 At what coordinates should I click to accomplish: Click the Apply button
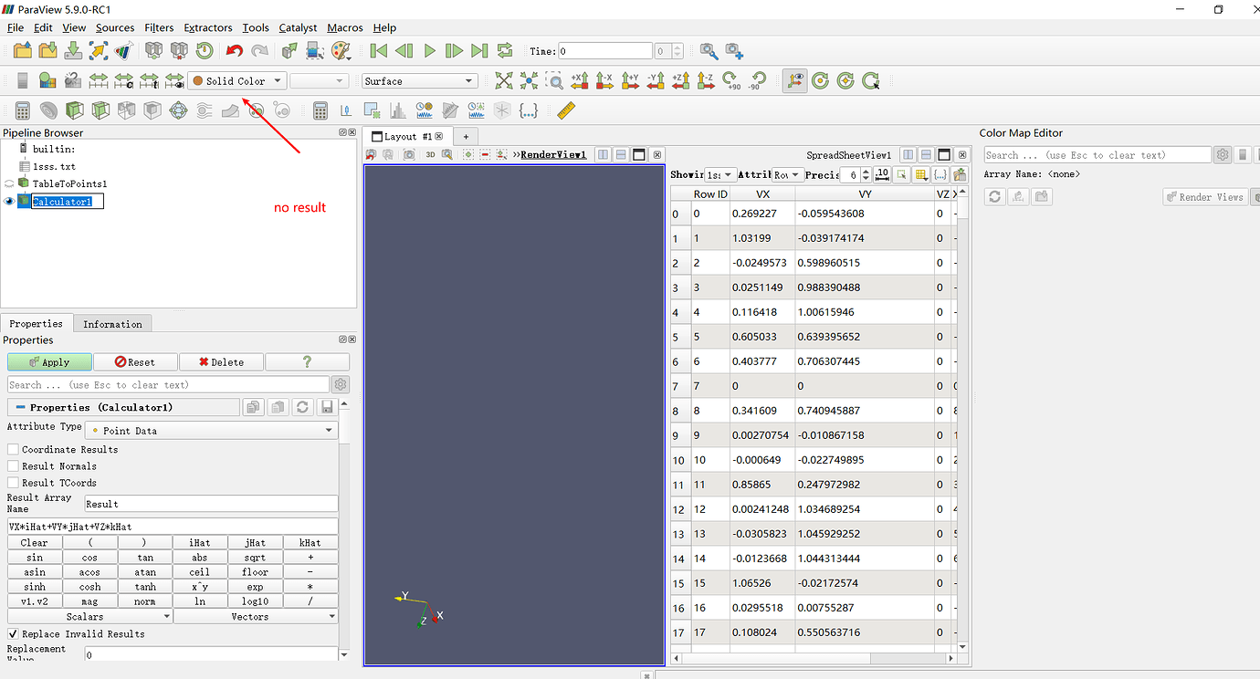tap(49, 361)
